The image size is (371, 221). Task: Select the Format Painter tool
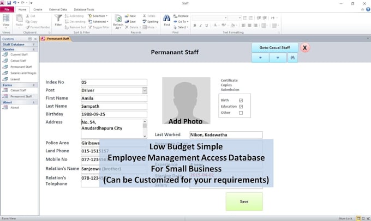pyautogui.click(x=38, y=27)
